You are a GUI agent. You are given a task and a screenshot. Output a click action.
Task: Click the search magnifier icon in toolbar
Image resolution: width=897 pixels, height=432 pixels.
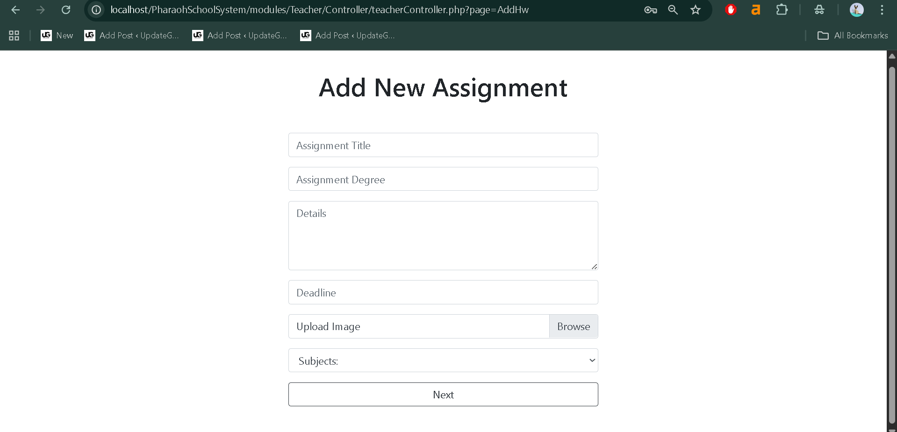point(673,9)
